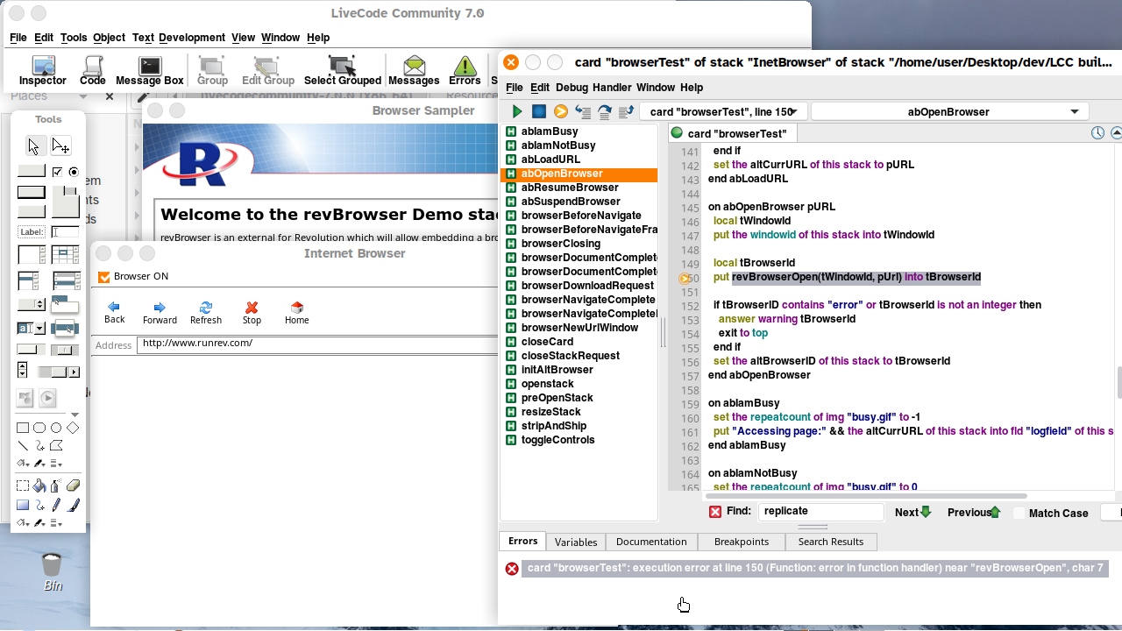This screenshot has height=631, width=1122.
Task: Click the blue Stop debugging button
Action: point(539,111)
